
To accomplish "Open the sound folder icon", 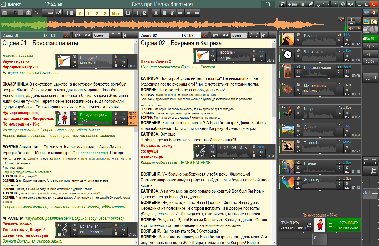I will [374, 21].
